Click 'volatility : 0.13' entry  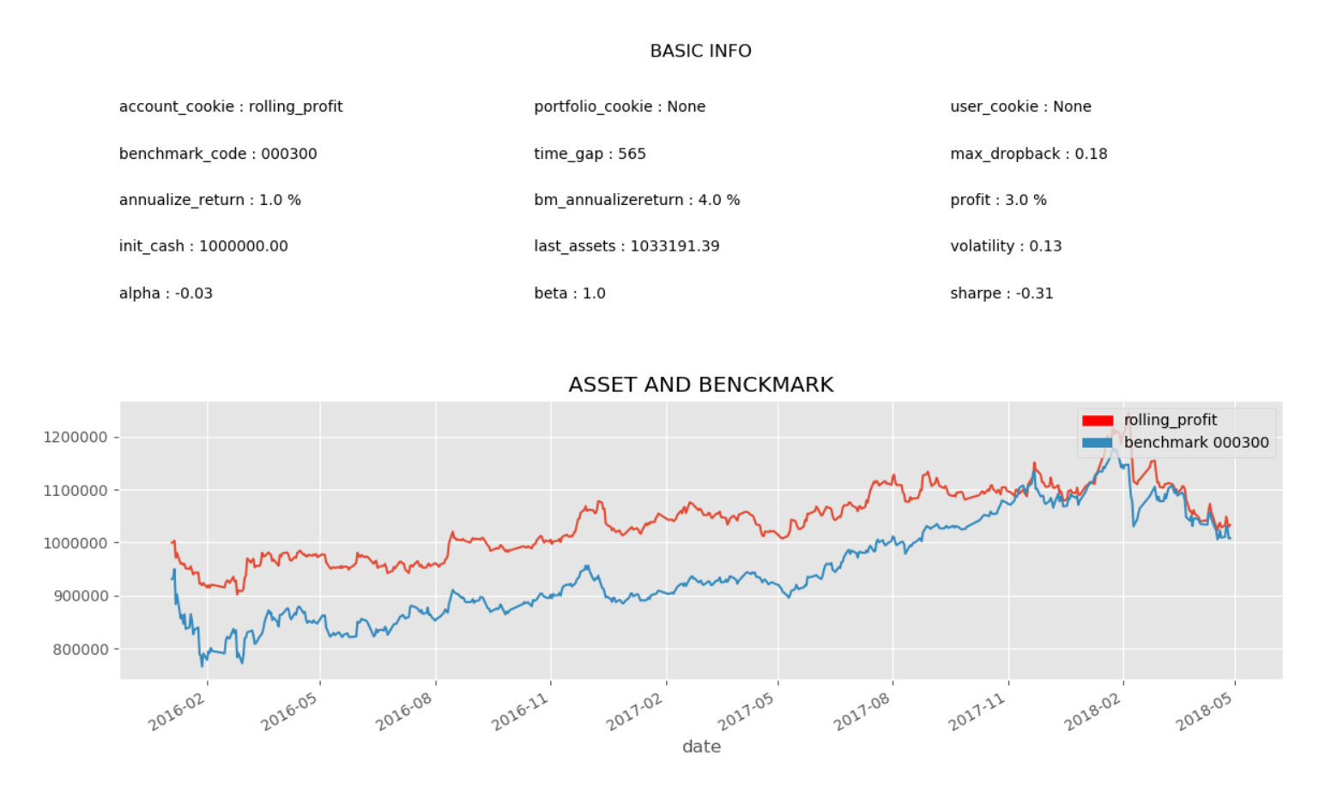(1006, 246)
